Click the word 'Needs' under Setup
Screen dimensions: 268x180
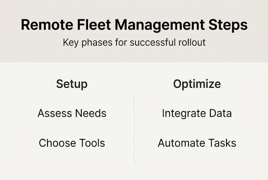(x=91, y=113)
